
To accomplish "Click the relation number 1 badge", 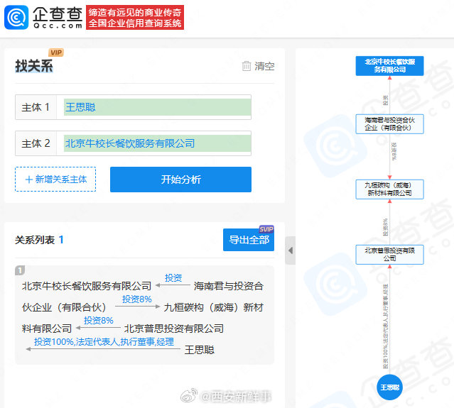I will pyautogui.click(x=20, y=270).
